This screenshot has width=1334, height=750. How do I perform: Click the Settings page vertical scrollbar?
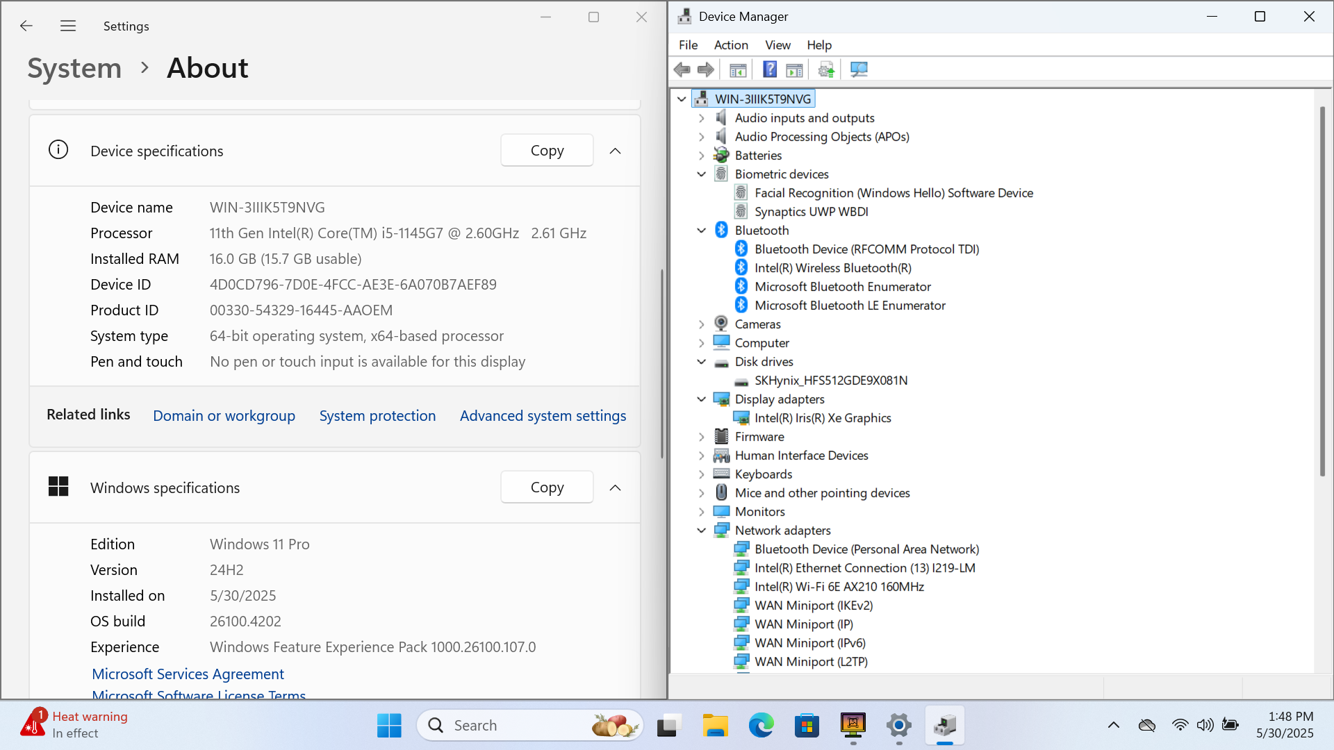(662, 363)
